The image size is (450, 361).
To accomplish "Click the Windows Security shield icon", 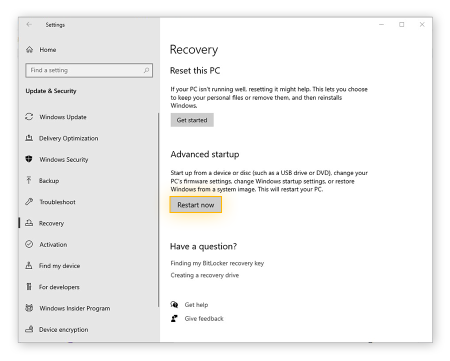I will point(29,159).
